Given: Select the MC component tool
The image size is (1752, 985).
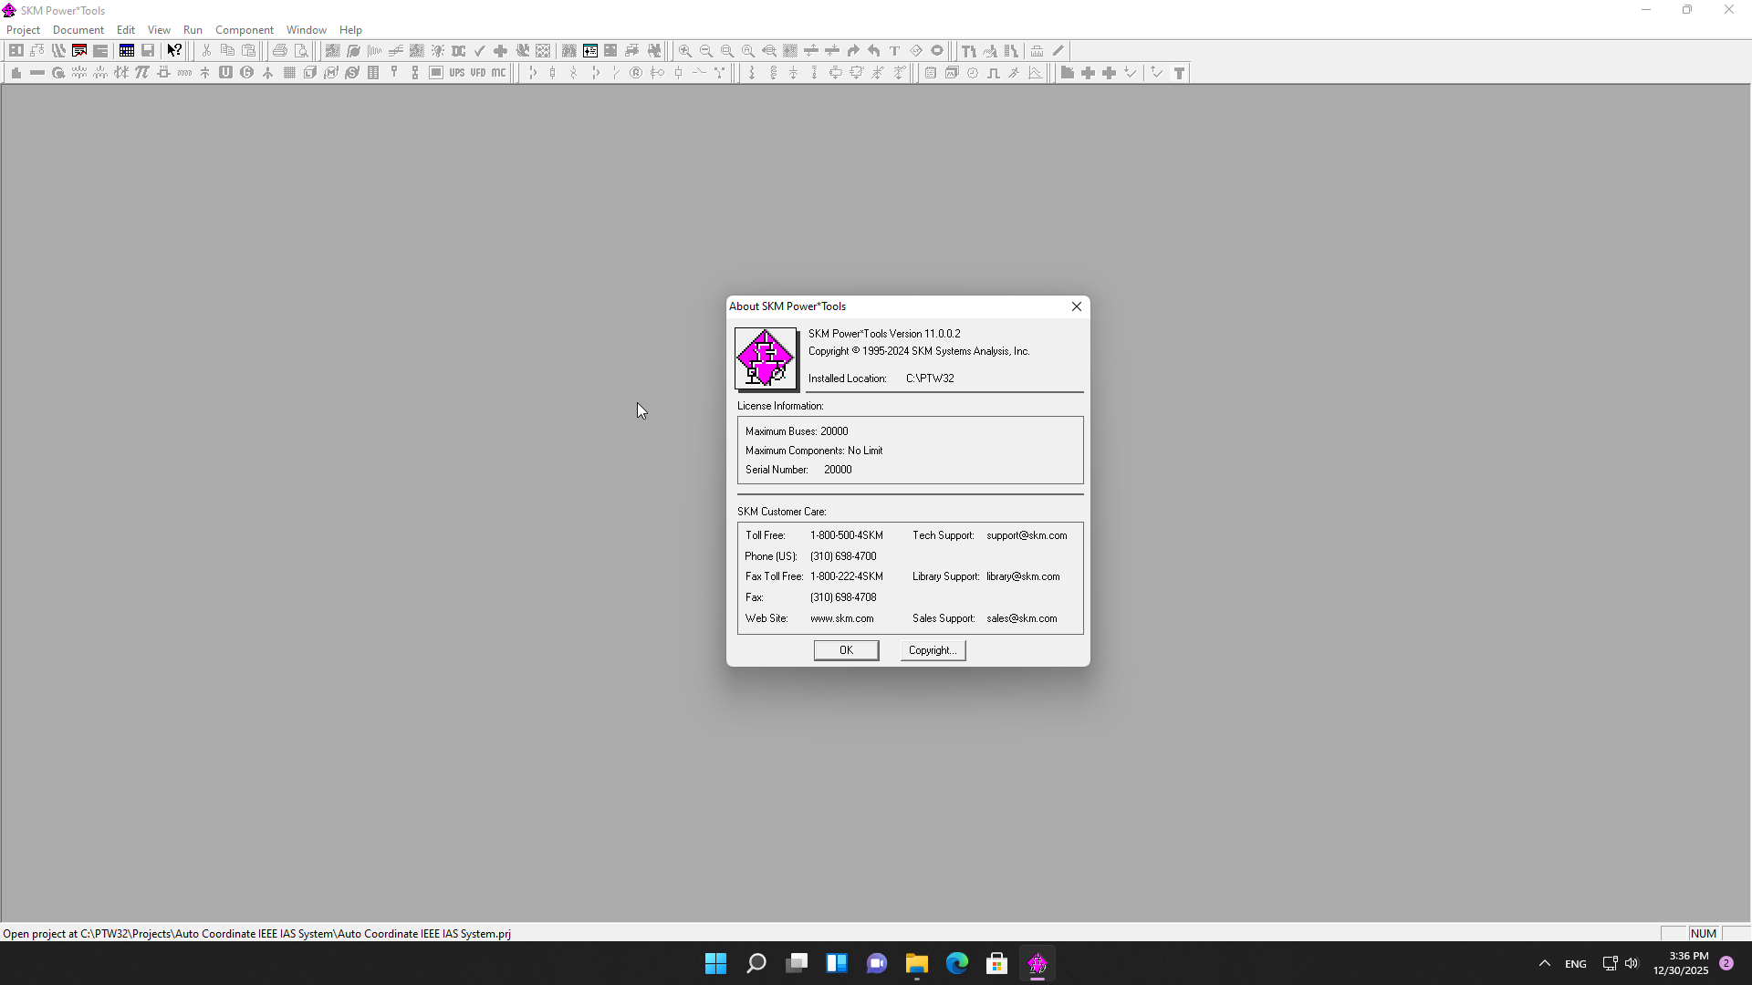Looking at the screenshot, I should tap(498, 73).
